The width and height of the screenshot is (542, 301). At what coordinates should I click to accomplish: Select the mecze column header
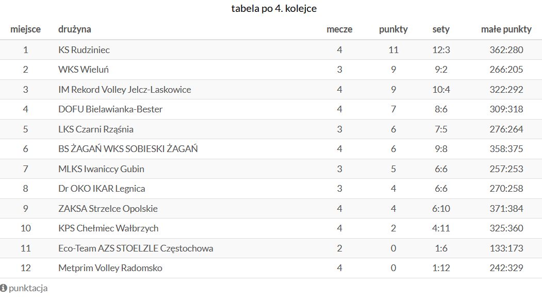pyautogui.click(x=339, y=29)
